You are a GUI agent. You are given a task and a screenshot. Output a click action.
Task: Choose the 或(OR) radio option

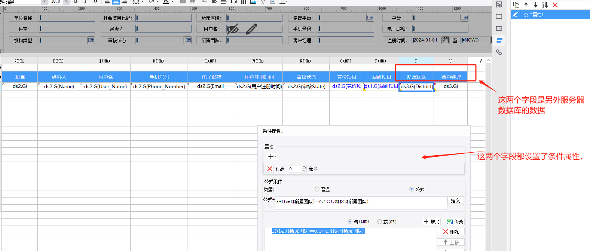[x=379, y=222]
